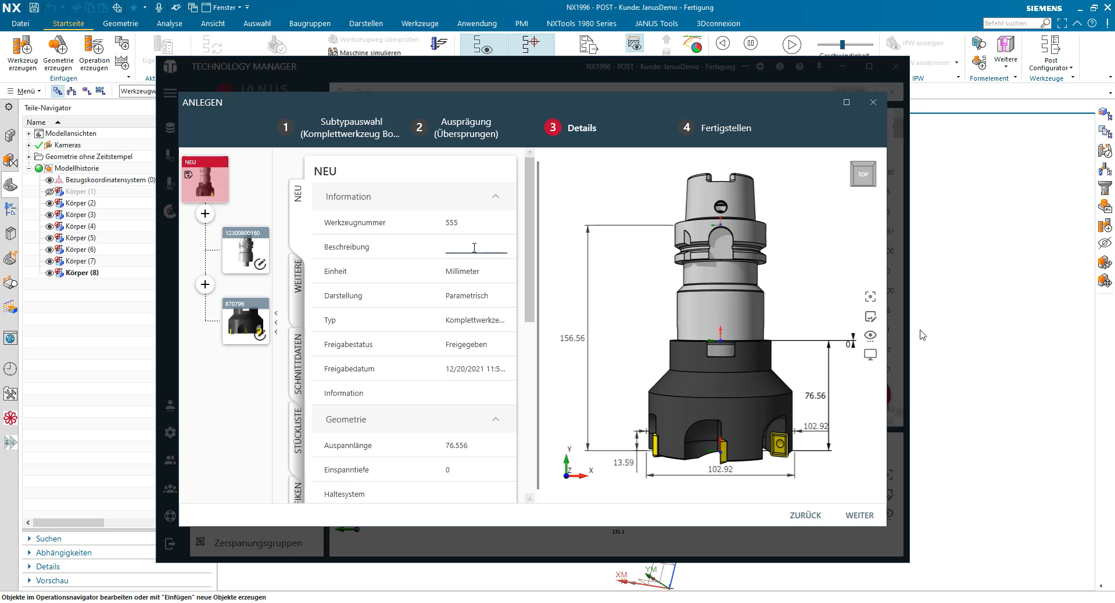The image size is (1115, 603).
Task: Toggle visibility of Körper (4)
Action: [49, 226]
